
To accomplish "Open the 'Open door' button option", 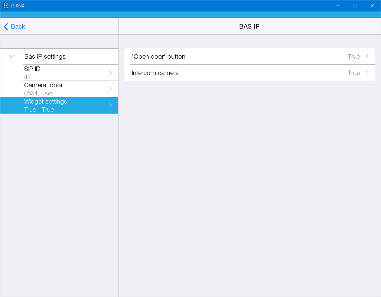I will point(159,56).
